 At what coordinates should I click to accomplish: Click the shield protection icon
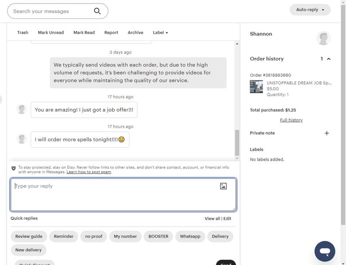(14, 168)
